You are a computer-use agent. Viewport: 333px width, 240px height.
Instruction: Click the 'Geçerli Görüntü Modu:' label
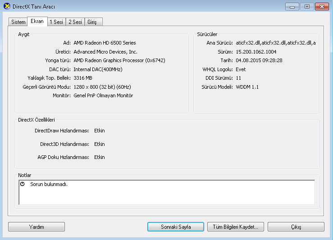[x=47, y=87]
